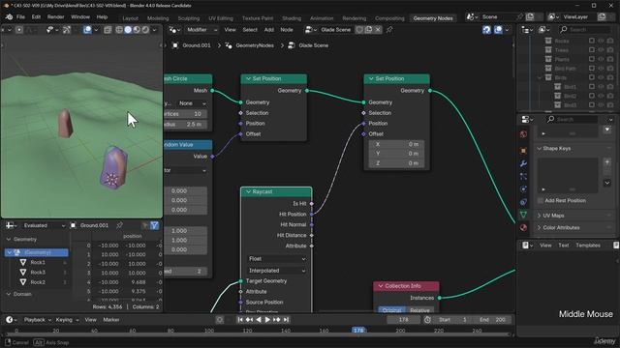Toggle node editor overlays icon
620x348 pixels.
498,30
